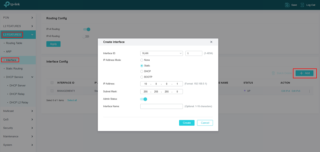Click the Log Out icon

[302, 5]
